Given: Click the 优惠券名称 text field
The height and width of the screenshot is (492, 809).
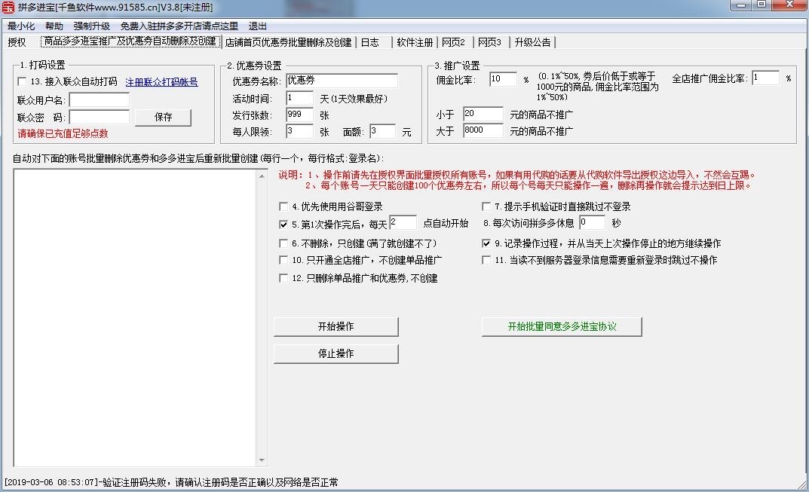Looking at the screenshot, I should 342,81.
